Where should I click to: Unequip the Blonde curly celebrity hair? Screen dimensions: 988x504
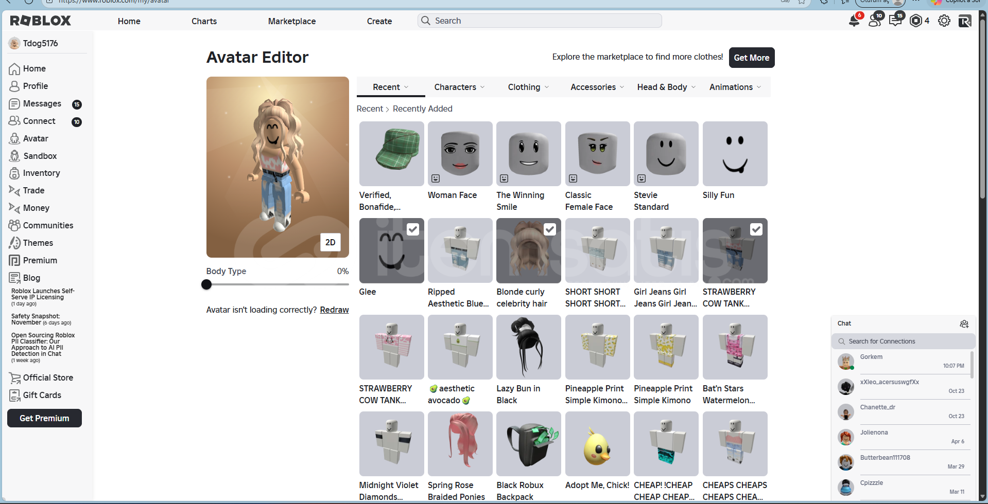pyautogui.click(x=550, y=229)
